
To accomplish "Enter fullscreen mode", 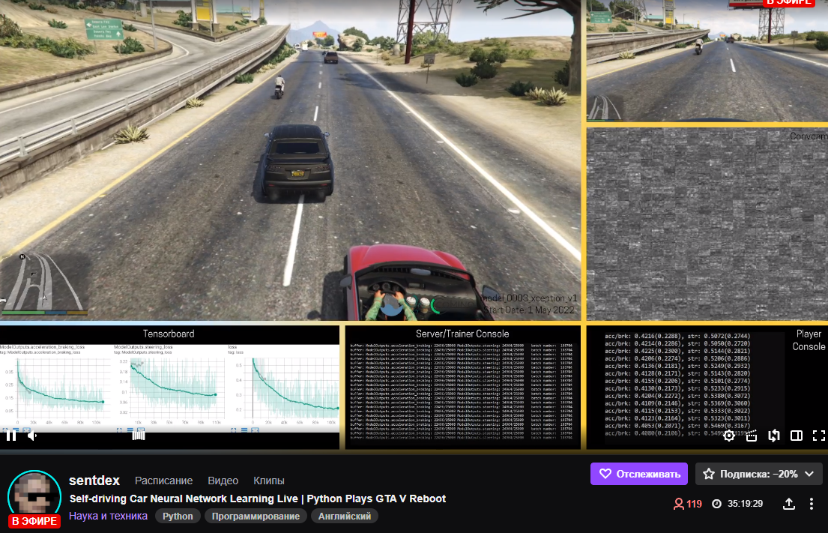I will tap(818, 436).
